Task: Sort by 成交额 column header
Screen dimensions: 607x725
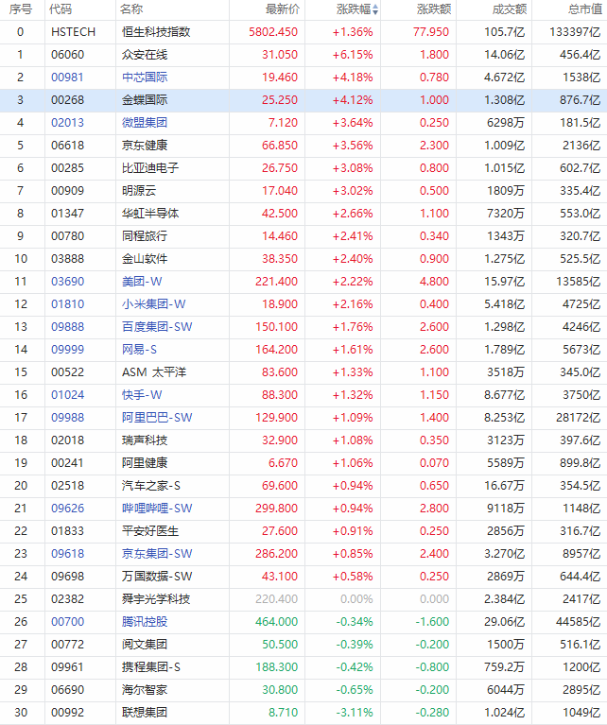Action: pyautogui.click(x=510, y=9)
